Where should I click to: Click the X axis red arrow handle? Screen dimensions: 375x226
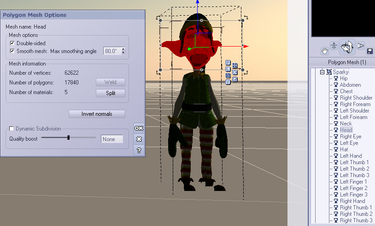[x=246, y=47]
